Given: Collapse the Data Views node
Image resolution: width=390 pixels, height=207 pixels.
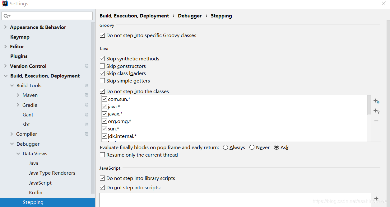Looking at the screenshot, I should [18, 154].
